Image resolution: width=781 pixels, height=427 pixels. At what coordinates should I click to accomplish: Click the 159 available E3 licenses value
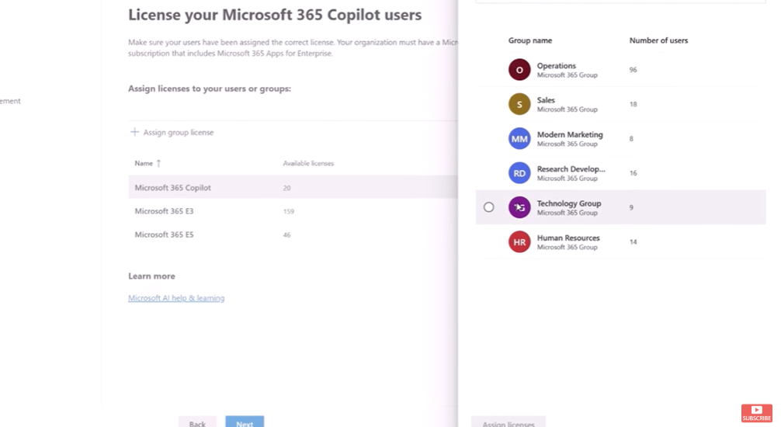point(288,211)
